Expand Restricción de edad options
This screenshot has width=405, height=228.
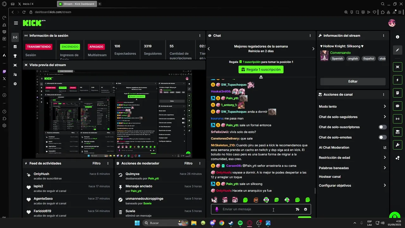[385, 158]
